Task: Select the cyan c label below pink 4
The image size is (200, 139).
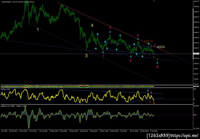Action: [x=138, y=39]
